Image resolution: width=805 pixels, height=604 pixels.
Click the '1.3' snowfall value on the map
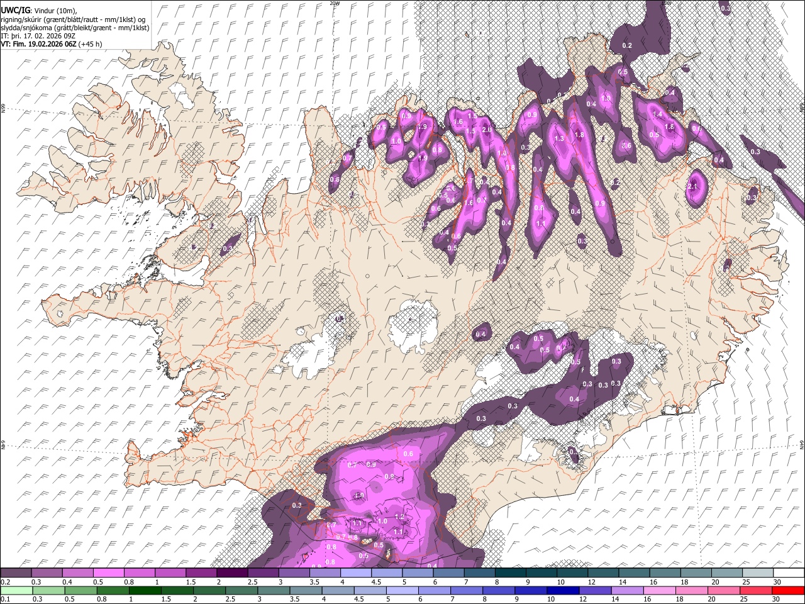559,138
